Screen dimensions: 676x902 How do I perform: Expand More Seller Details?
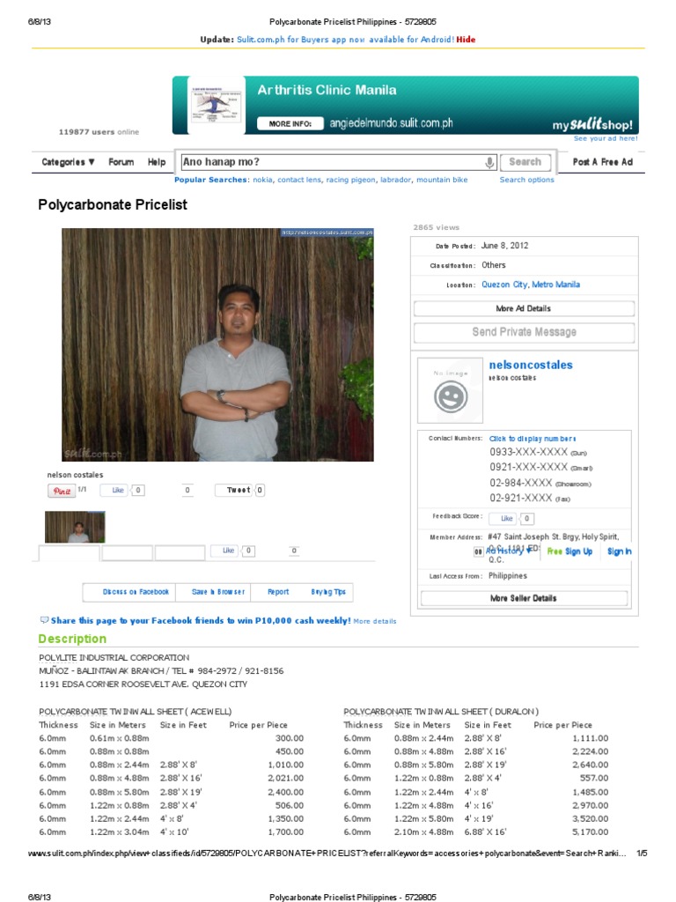coord(524,598)
